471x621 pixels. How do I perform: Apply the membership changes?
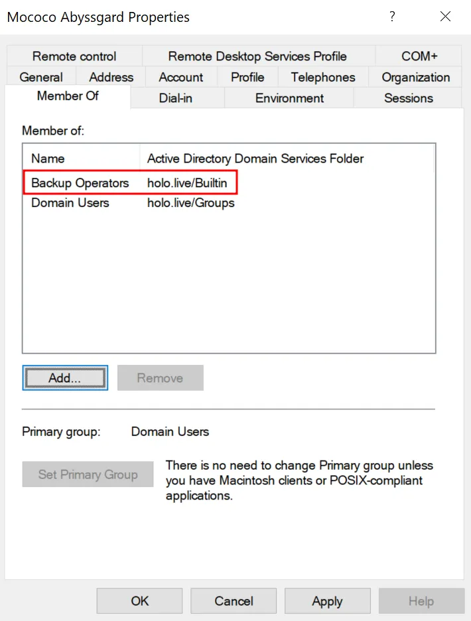[x=328, y=601]
